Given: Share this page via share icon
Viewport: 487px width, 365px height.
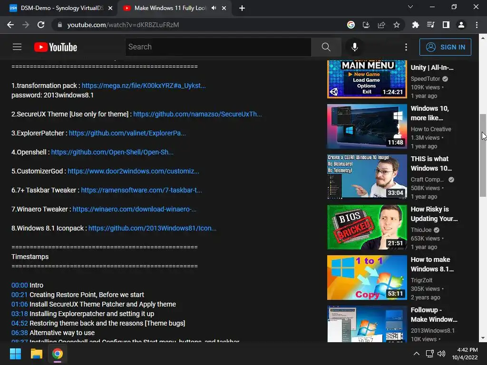Looking at the screenshot, I should pyautogui.click(x=381, y=25).
